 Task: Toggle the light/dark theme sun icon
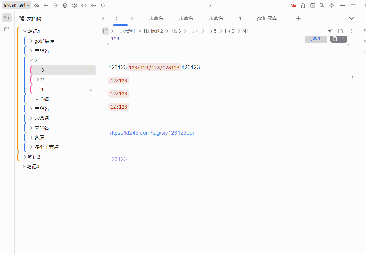pyautogui.click(x=331, y=5)
